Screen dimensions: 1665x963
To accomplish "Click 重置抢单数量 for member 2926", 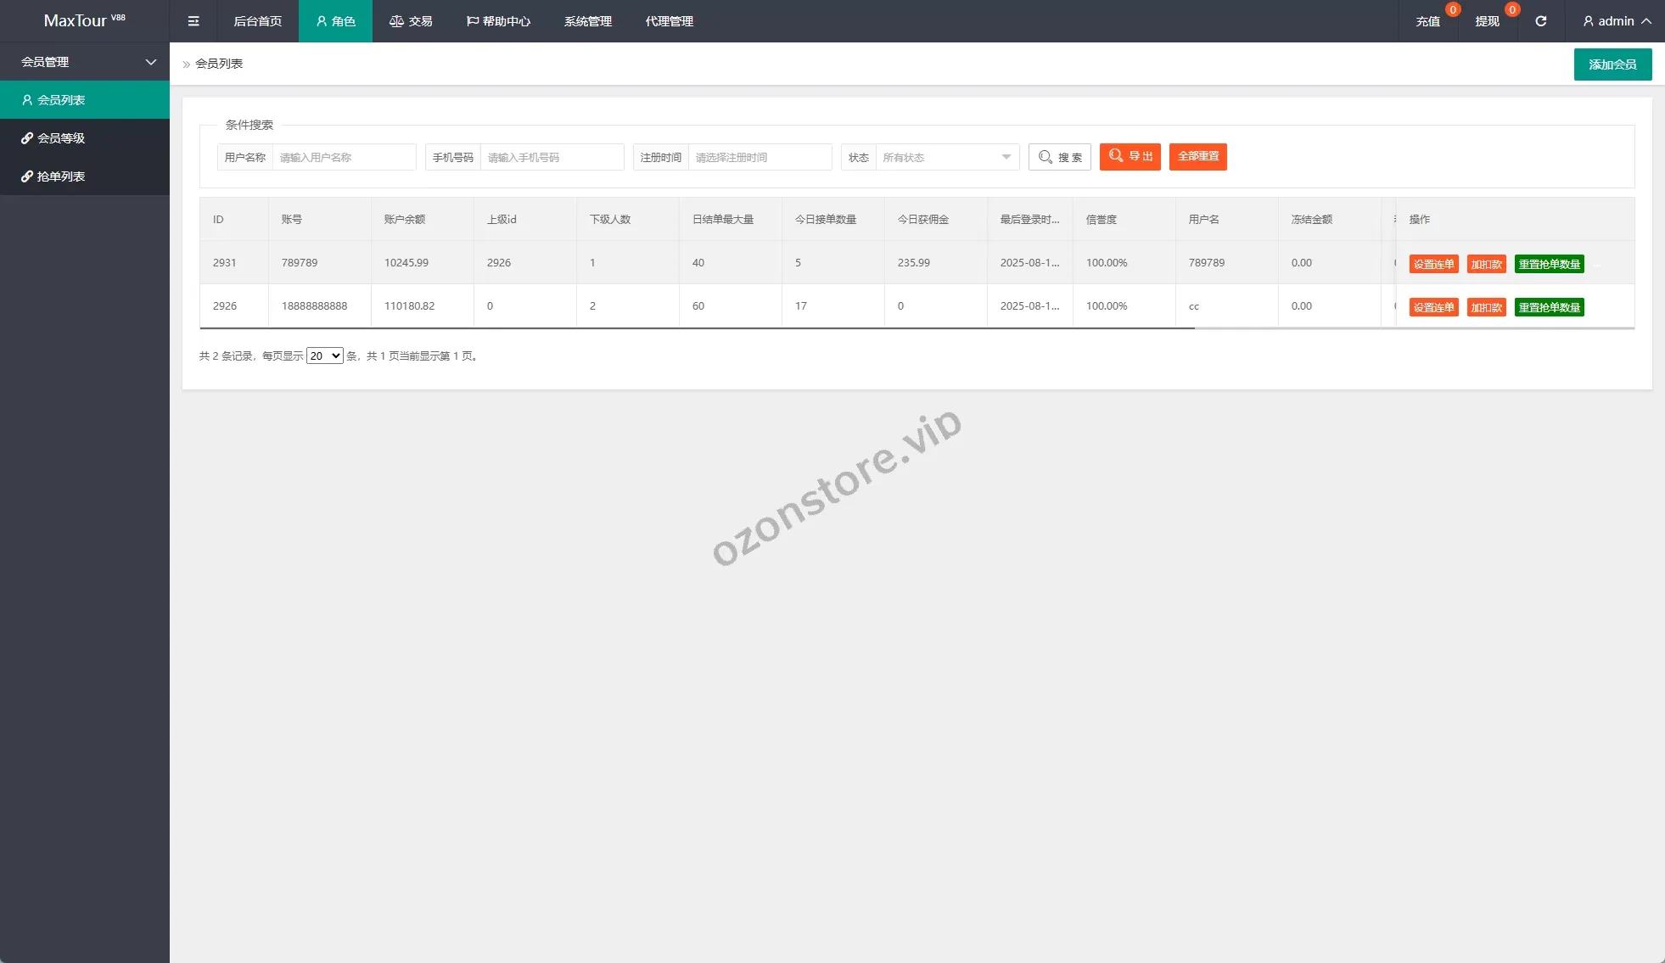I will tap(1549, 307).
